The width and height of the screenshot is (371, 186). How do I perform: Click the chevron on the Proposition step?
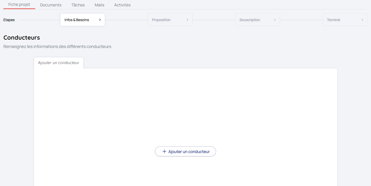187,20
